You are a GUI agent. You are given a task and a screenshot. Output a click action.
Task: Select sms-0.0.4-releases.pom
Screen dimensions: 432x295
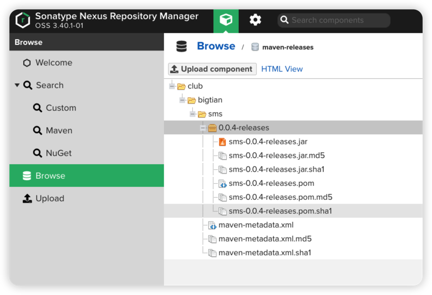pyautogui.click(x=293, y=183)
